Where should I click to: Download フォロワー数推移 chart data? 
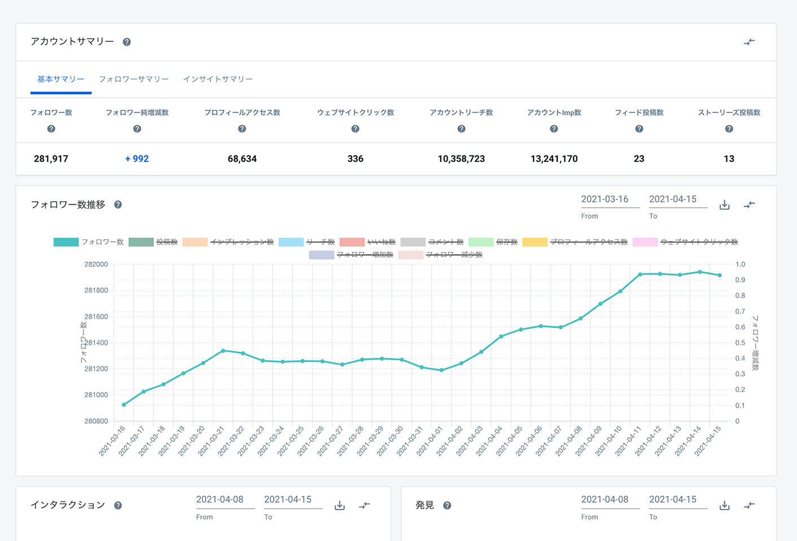click(x=725, y=205)
